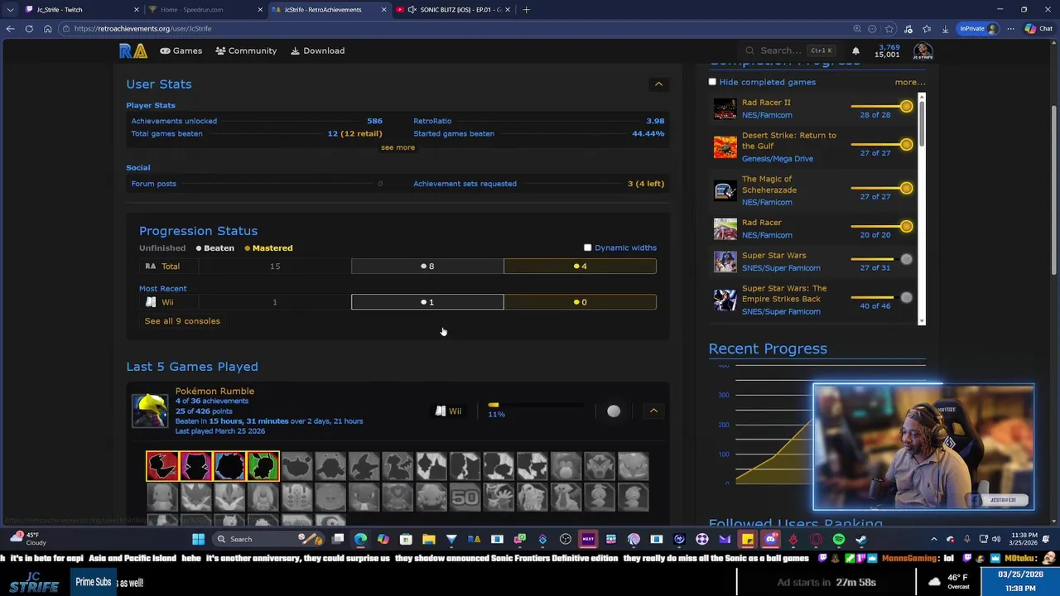
Task: Open Community menu
Action: coord(246,50)
